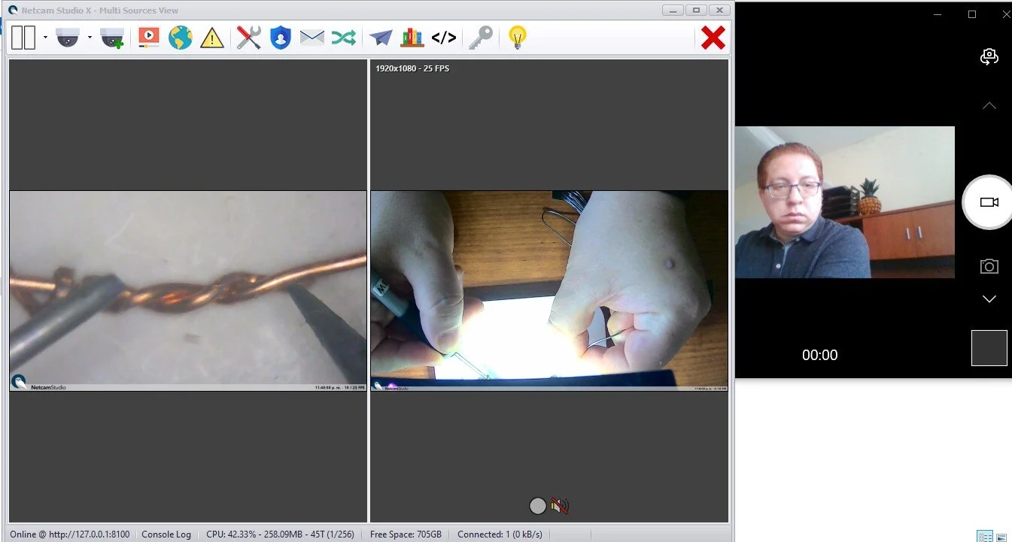Mute audio on the active camera feed
Image resolution: width=1012 pixels, height=542 pixels.
558,506
